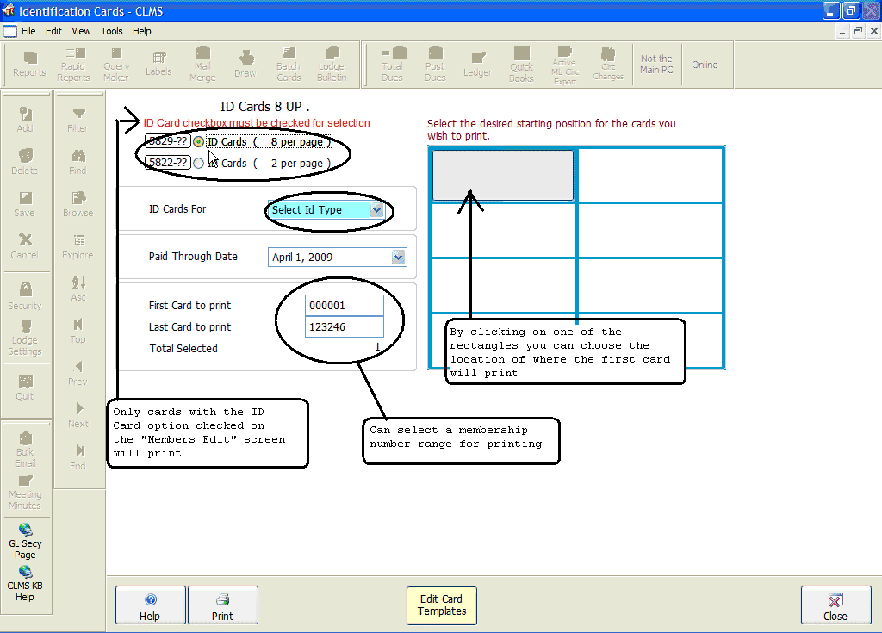This screenshot has height=633, width=882.
Task: Expand the Select Id Type dropdown
Action: [x=376, y=210]
